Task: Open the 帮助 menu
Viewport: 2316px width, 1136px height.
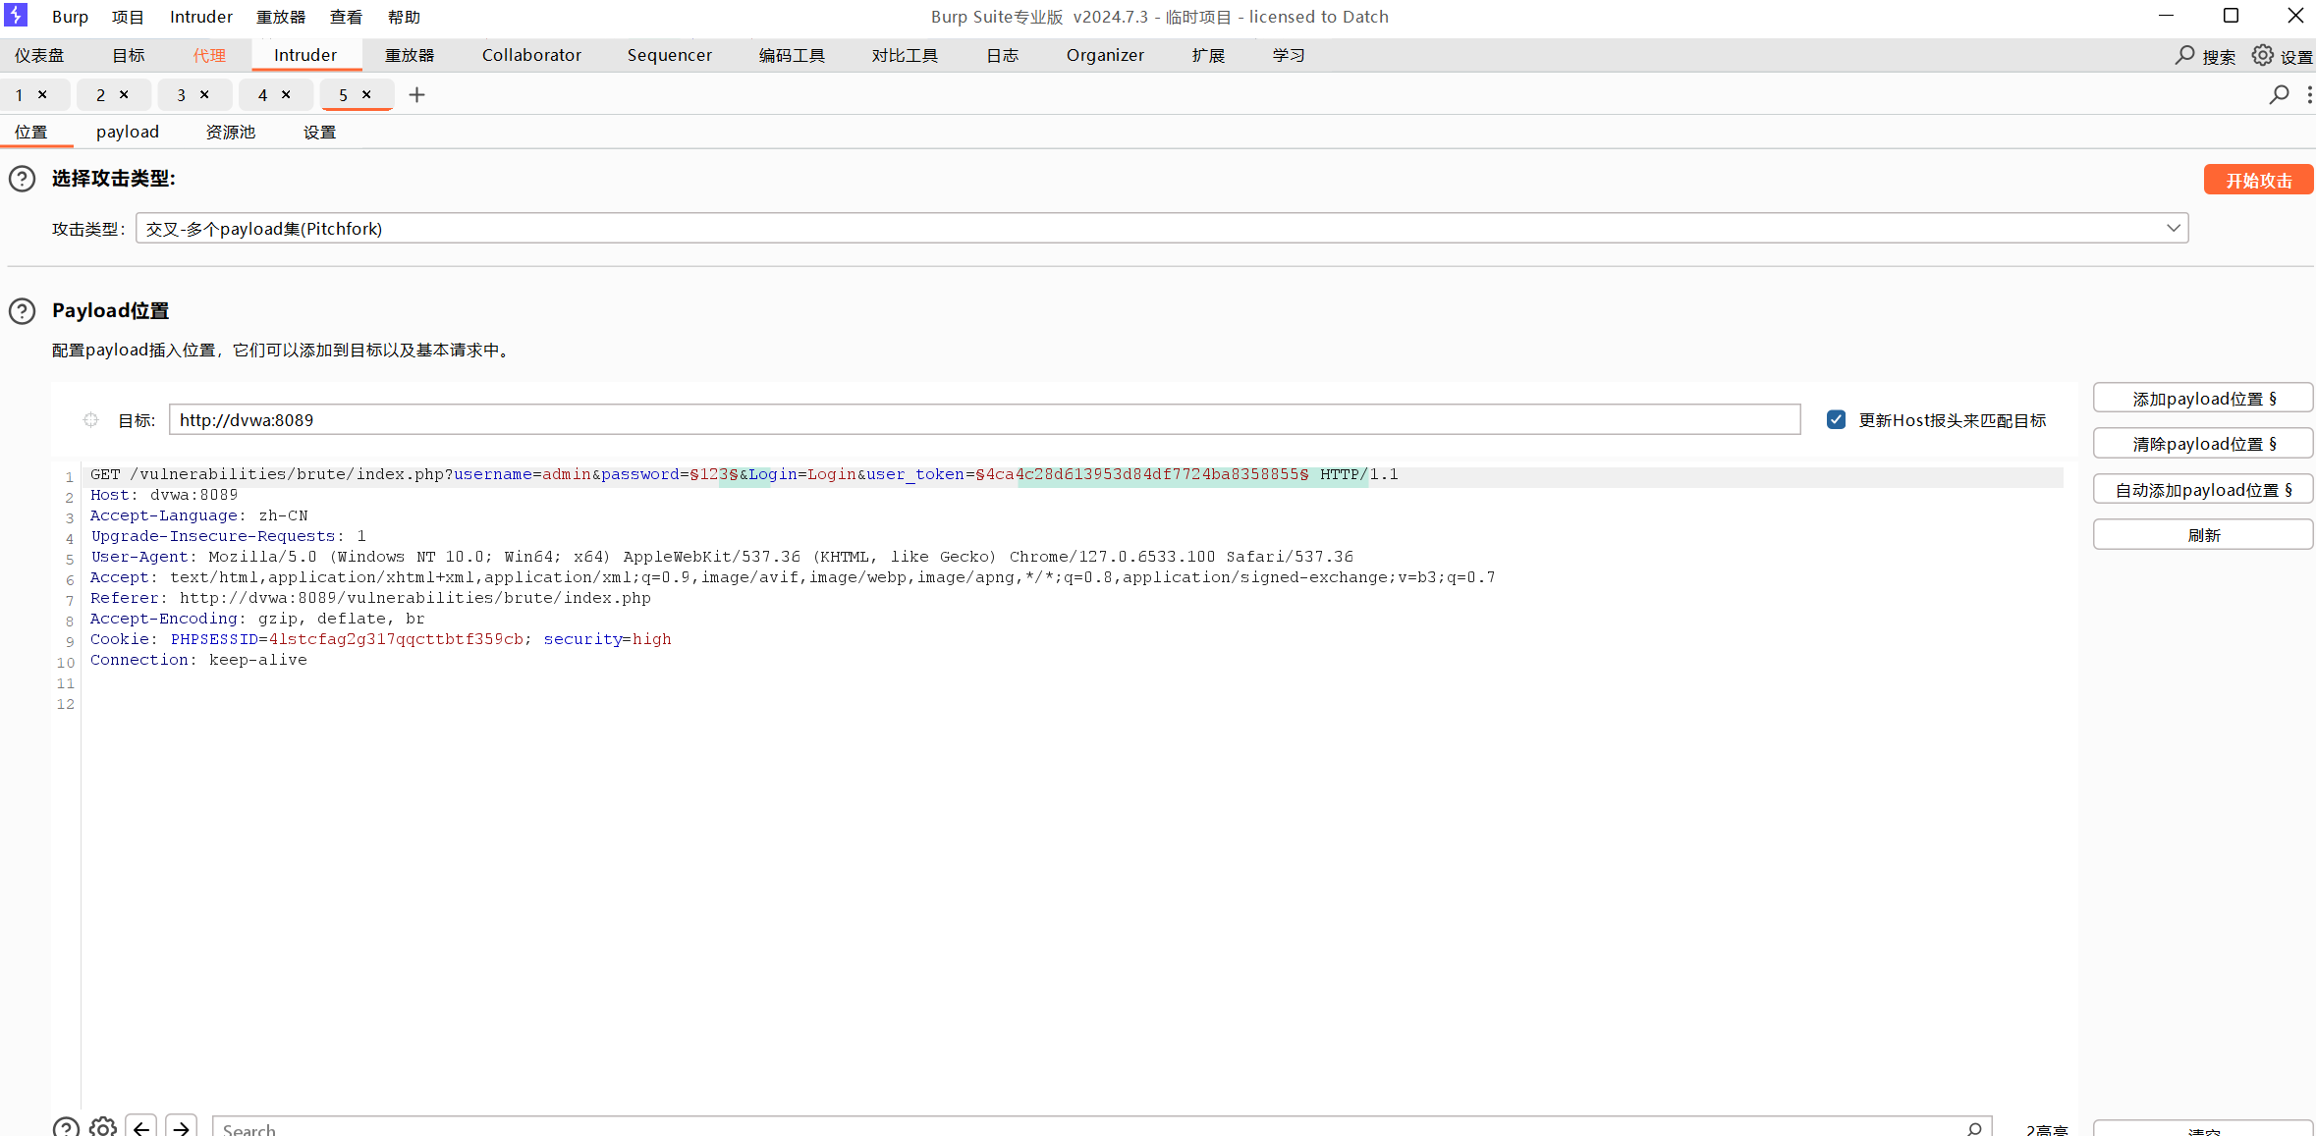Action: (x=404, y=17)
